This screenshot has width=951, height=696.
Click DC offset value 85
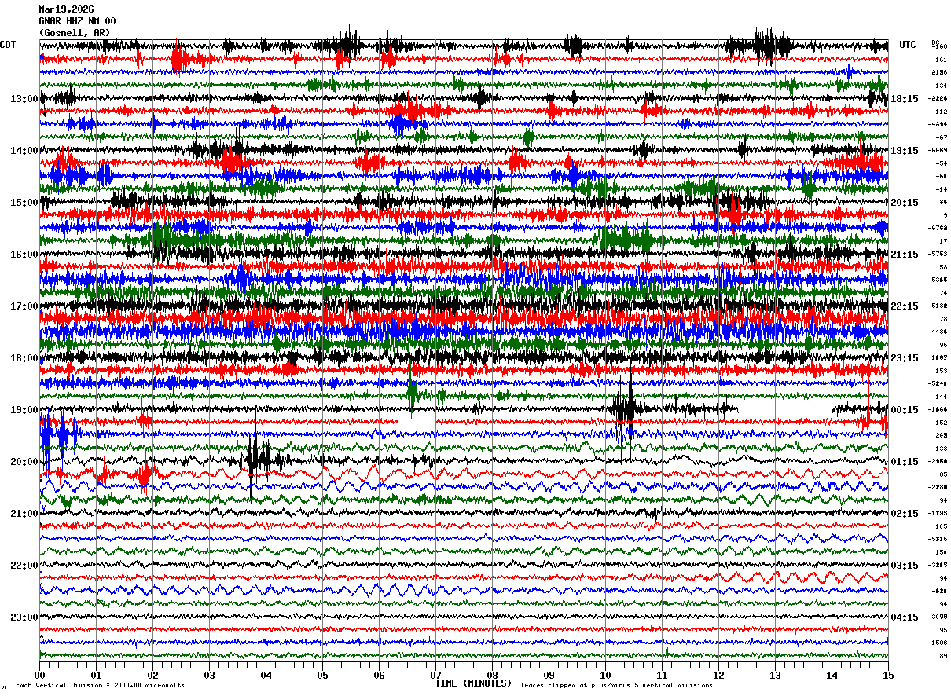(943, 474)
